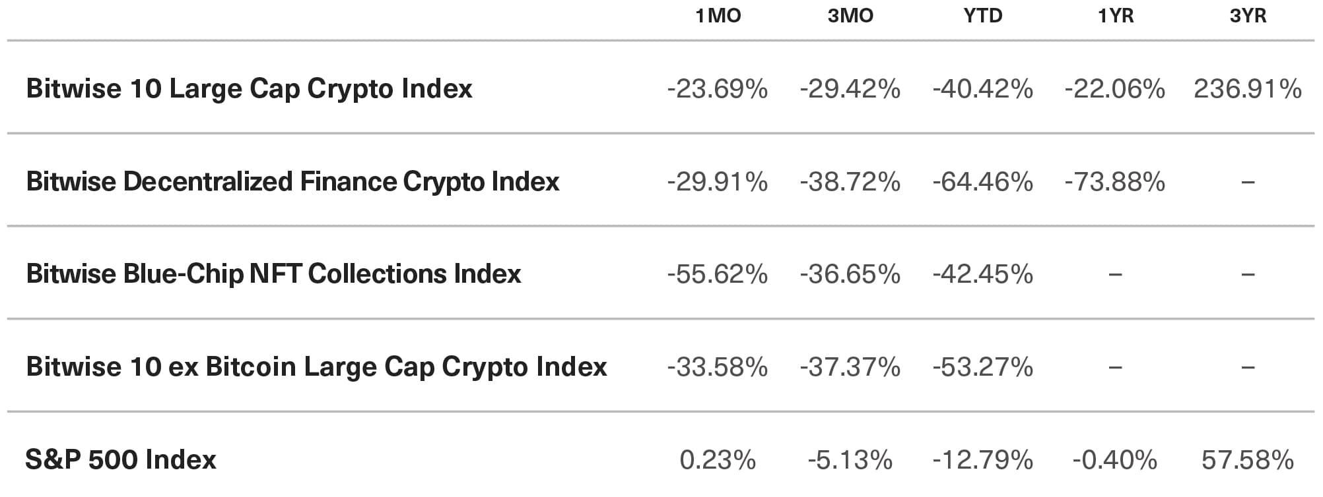
Task: Click the -23.69% one-month value
Action: pyautogui.click(x=718, y=89)
